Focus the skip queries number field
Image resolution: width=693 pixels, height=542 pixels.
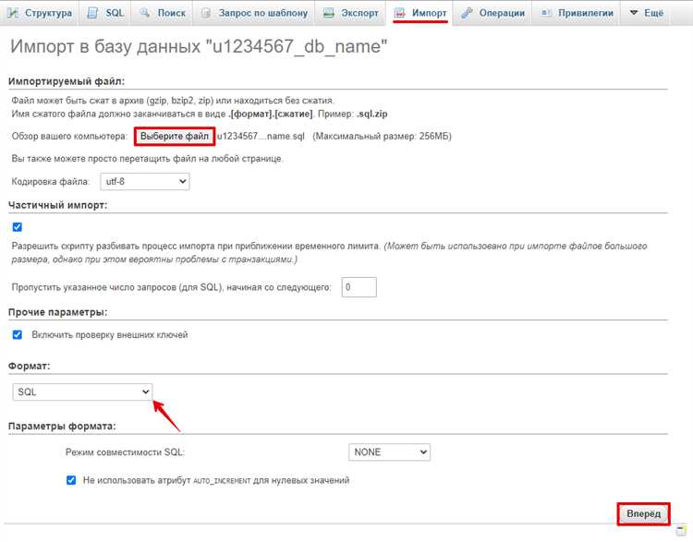click(359, 287)
